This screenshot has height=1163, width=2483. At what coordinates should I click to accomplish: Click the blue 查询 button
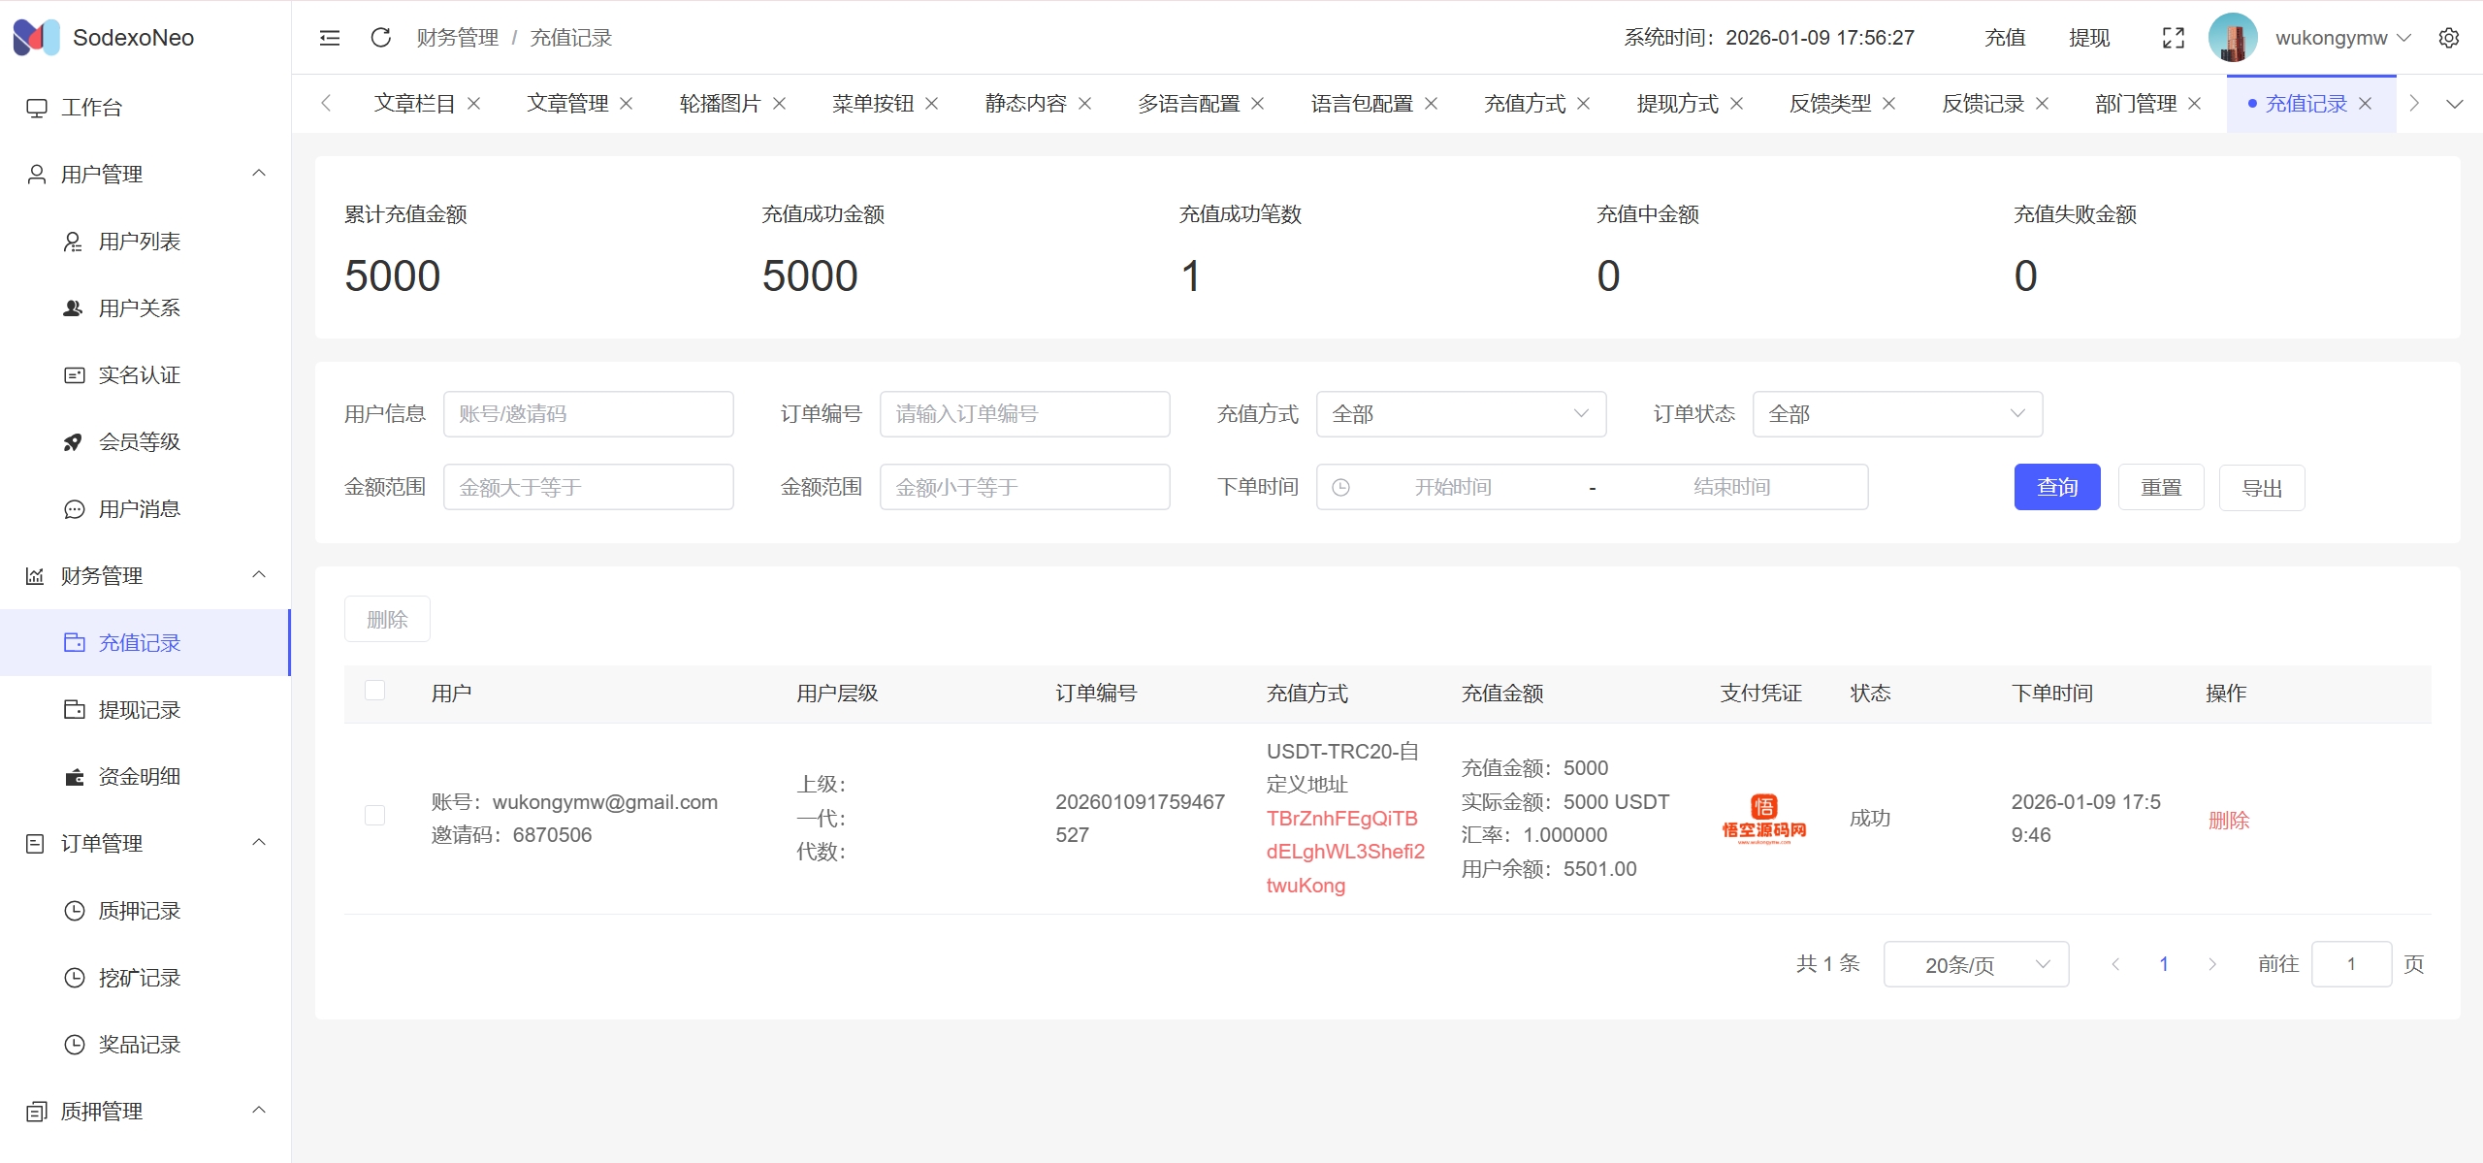[x=2056, y=488]
